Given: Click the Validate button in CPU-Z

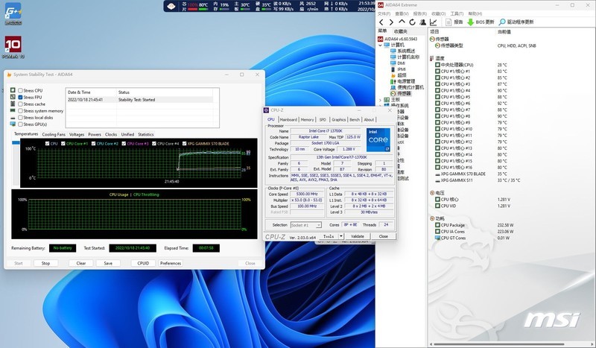Looking at the screenshot, I should [357, 236].
